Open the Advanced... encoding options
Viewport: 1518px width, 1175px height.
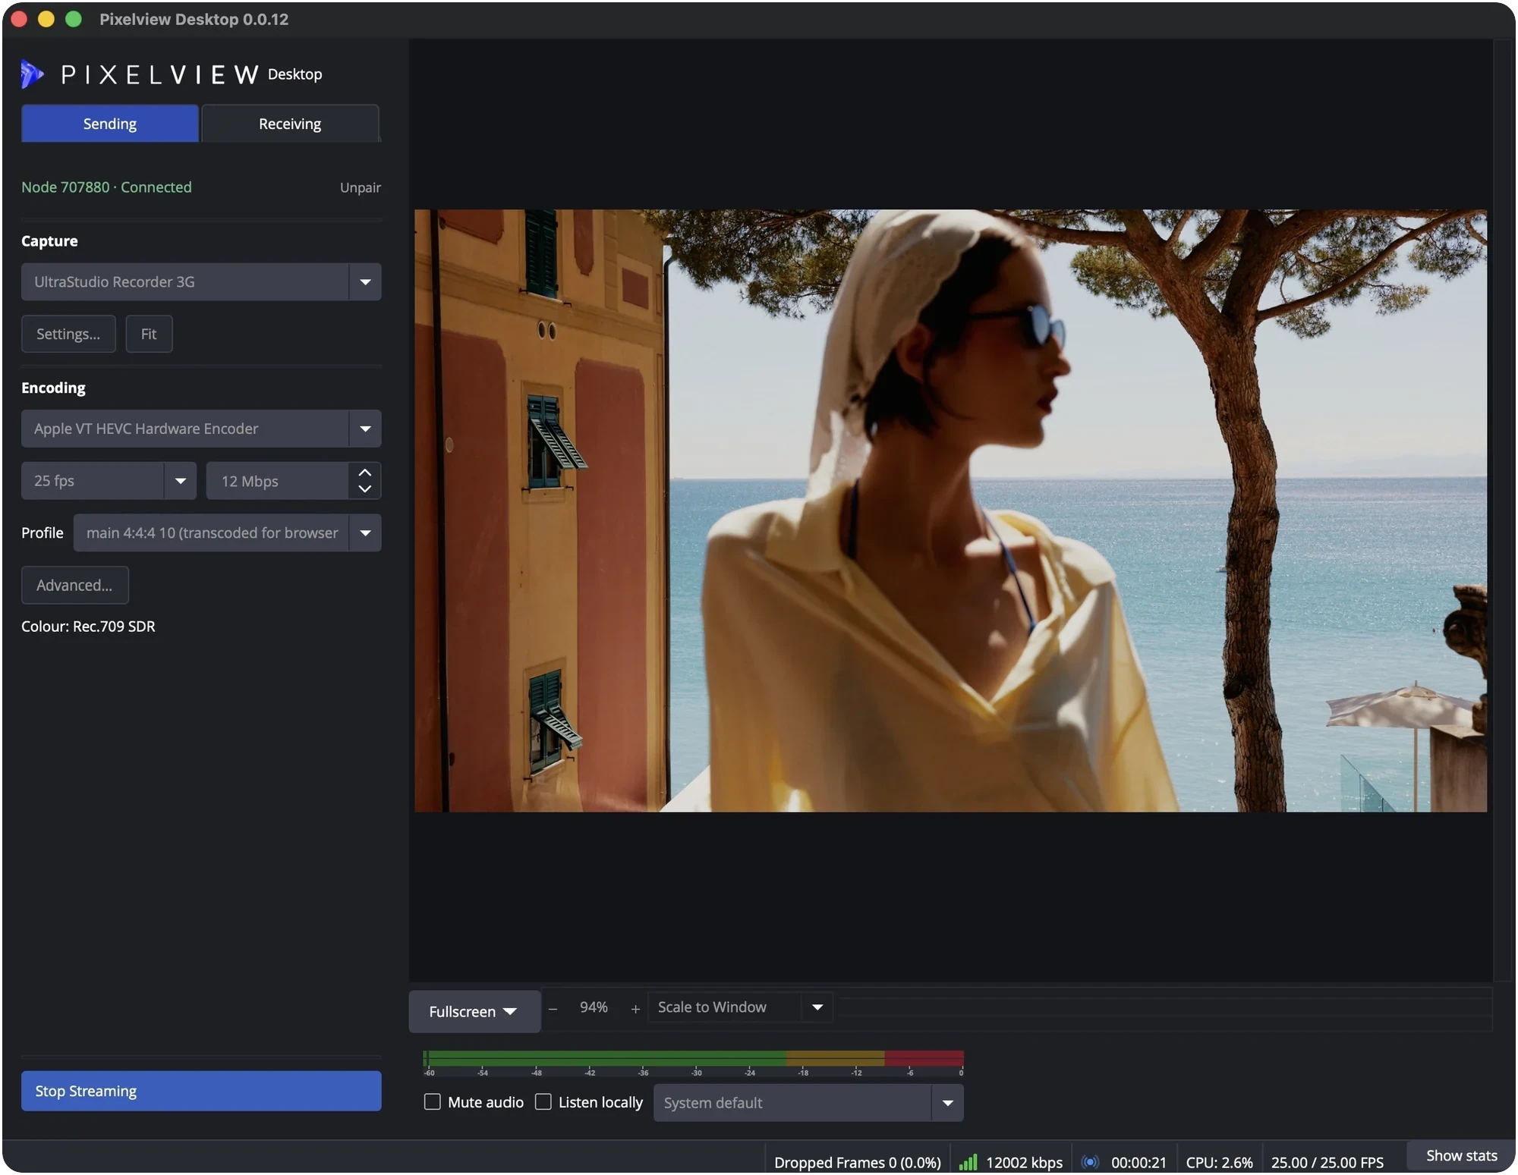tap(74, 585)
